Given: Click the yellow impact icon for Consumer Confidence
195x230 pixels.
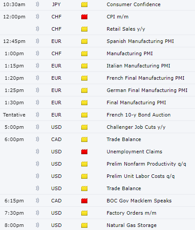Looking at the screenshot, I should [84, 4].
